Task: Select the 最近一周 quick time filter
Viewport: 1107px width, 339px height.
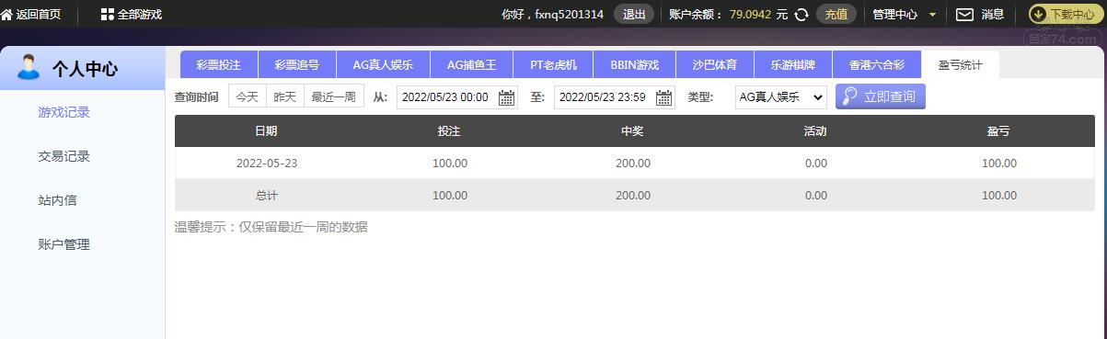Action: [334, 96]
